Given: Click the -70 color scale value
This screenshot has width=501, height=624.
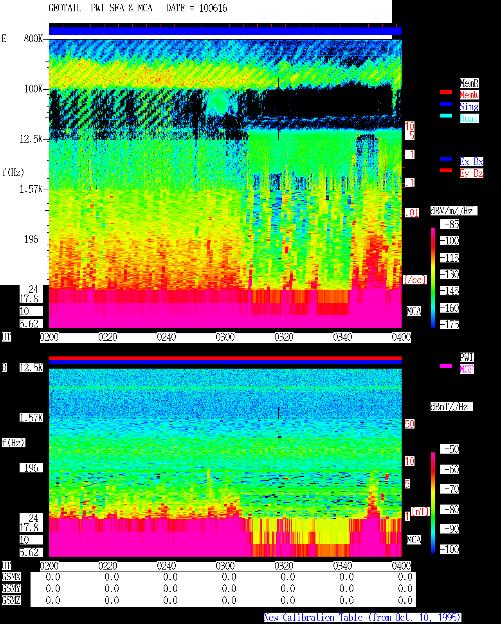Looking at the screenshot, I should 450,489.
